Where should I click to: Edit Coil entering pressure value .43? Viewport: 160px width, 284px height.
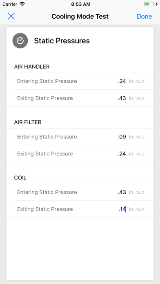tap(122, 192)
